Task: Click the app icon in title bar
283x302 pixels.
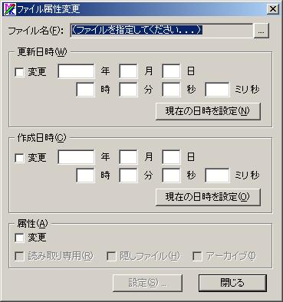Action: point(9,9)
